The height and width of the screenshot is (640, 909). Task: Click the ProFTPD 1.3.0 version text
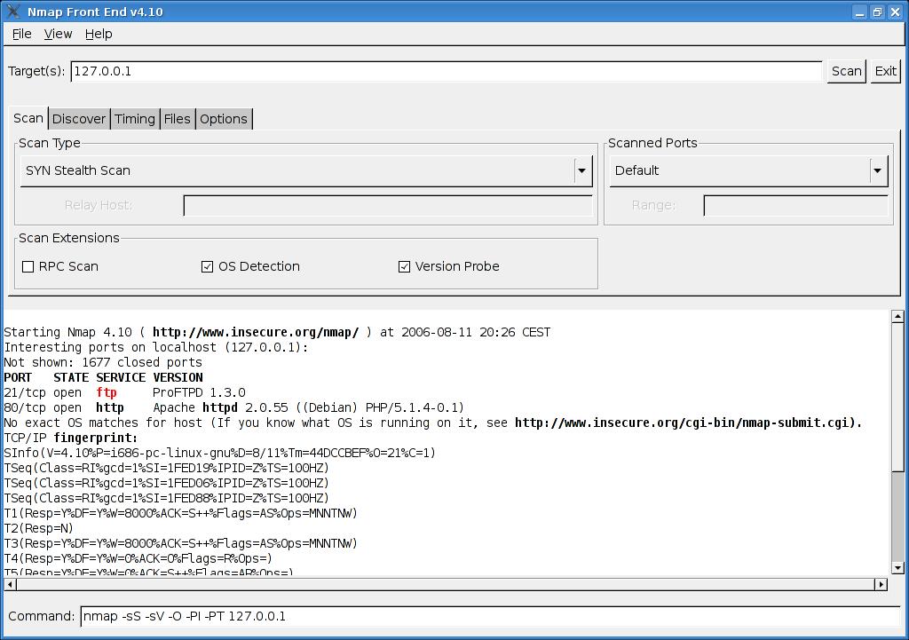click(199, 392)
